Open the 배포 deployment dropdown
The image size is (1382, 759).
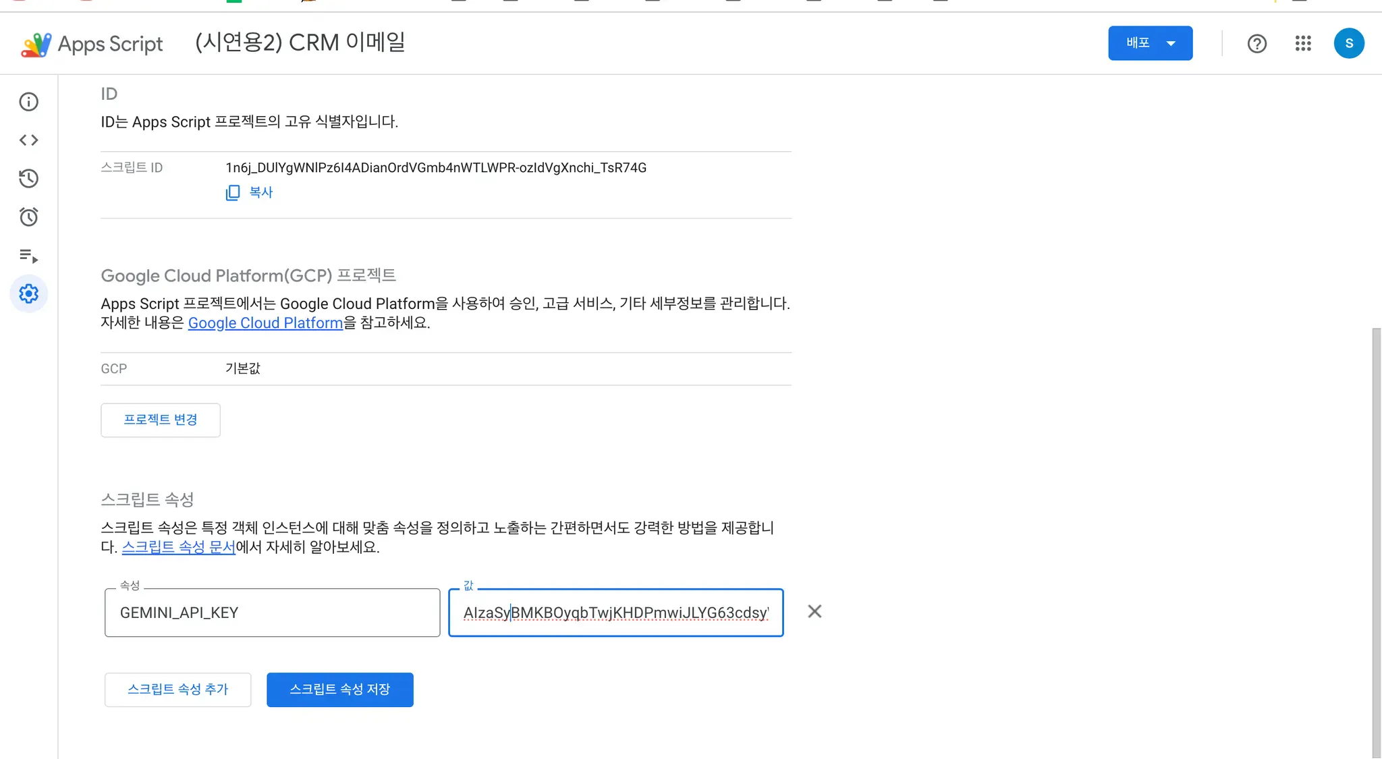(x=1149, y=43)
